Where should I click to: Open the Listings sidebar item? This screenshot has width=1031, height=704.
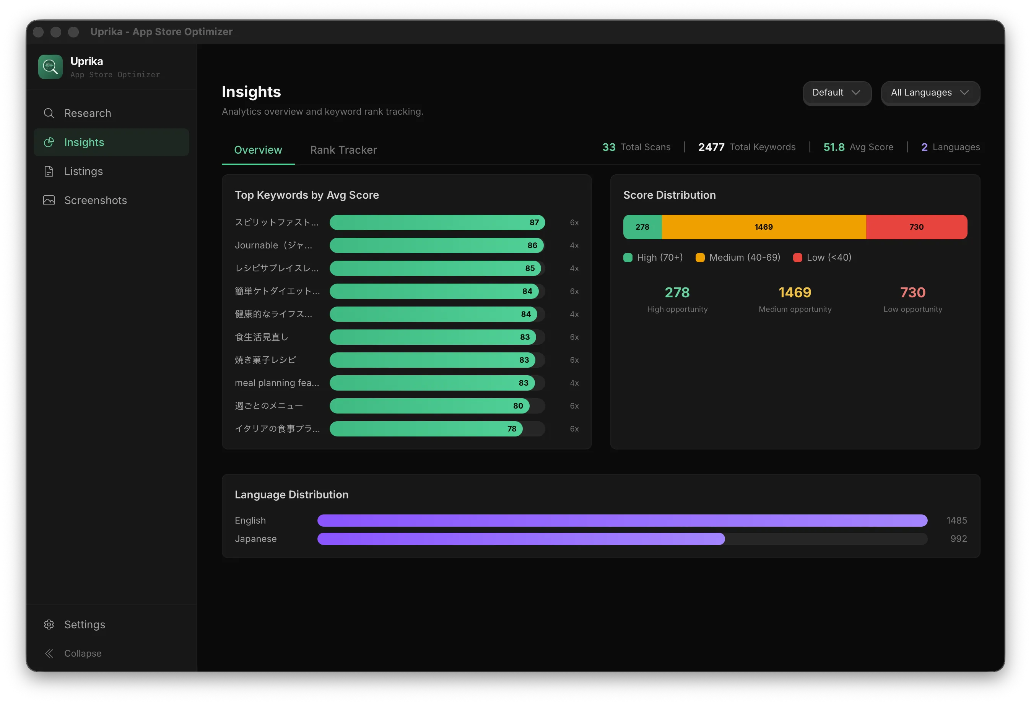[83, 171]
